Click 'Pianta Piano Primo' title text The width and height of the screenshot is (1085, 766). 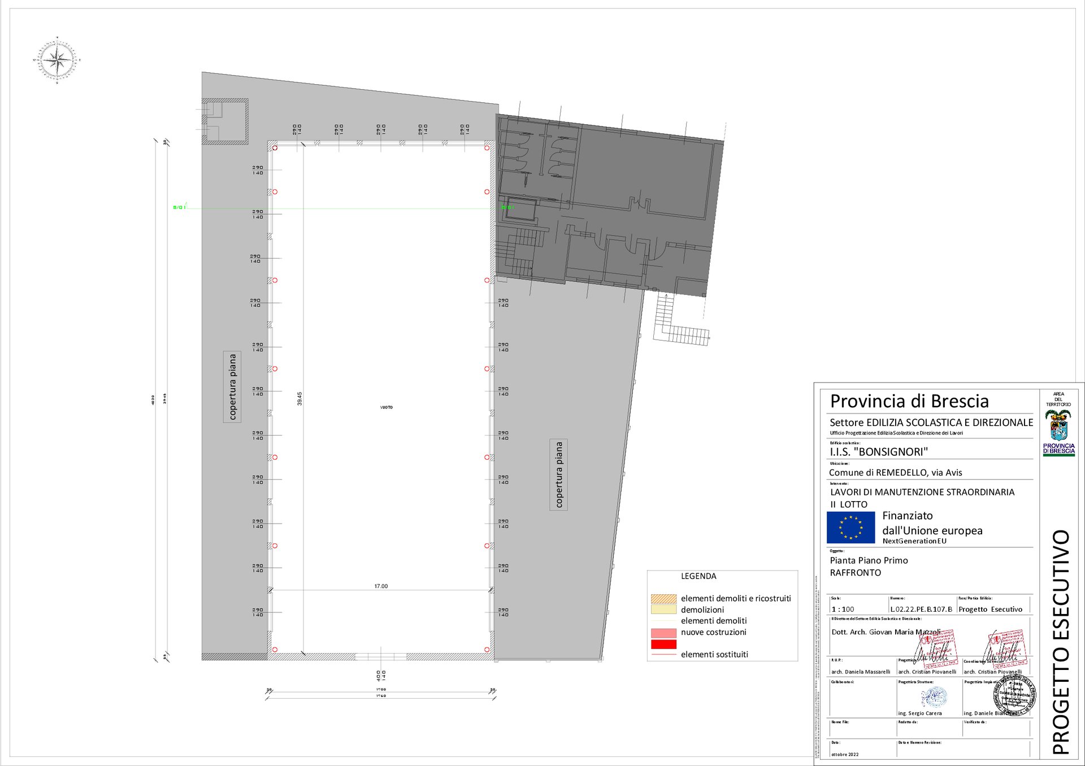click(869, 560)
